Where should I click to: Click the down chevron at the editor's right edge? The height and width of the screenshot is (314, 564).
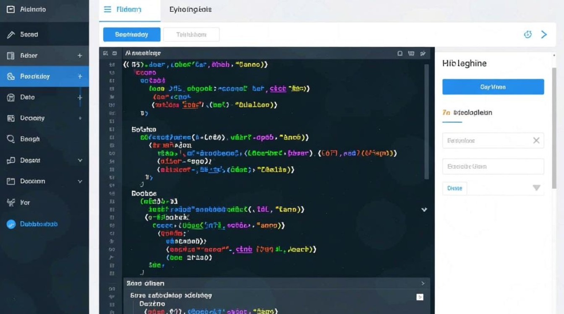click(424, 209)
